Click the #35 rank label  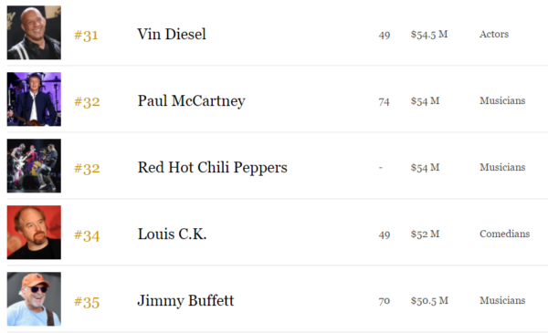[87, 302]
